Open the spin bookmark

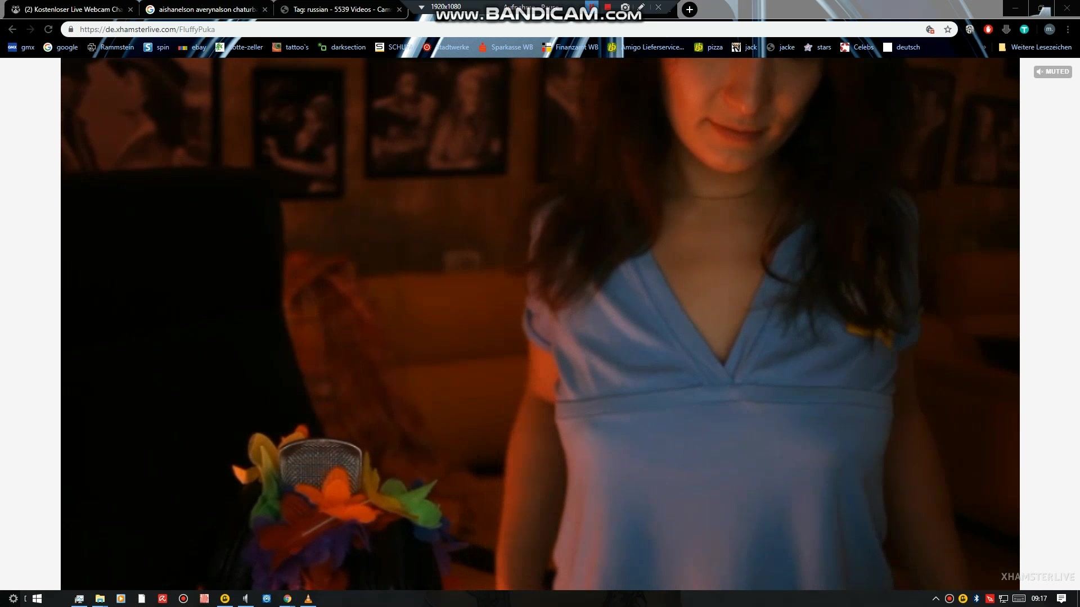click(156, 47)
